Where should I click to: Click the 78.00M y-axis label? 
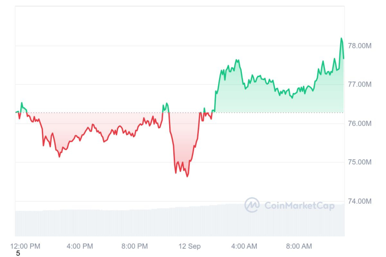(x=360, y=46)
